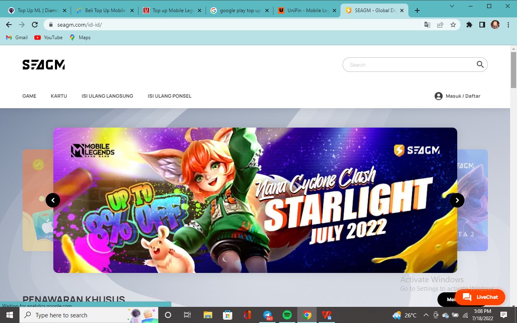The height and width of the screenshot is (323, 517).
Task: Toggle the browser side panel
Action: pyautogui.click(x=482, y=25)
